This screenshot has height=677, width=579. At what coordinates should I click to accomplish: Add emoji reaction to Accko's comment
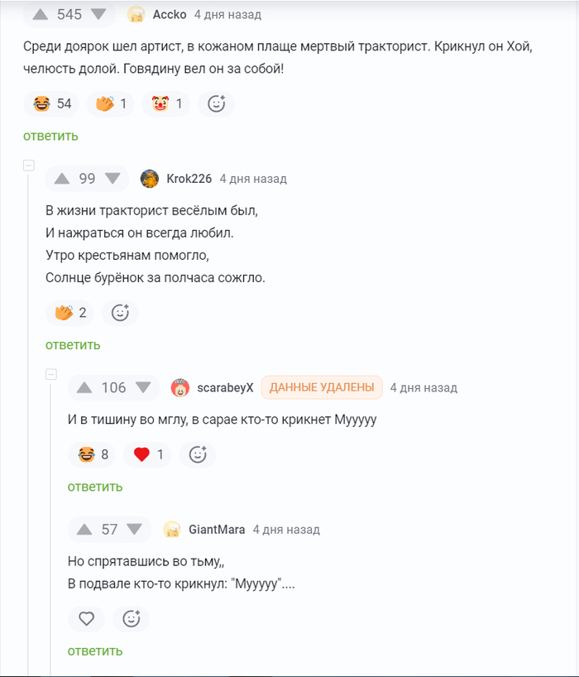tap(217, 103)
